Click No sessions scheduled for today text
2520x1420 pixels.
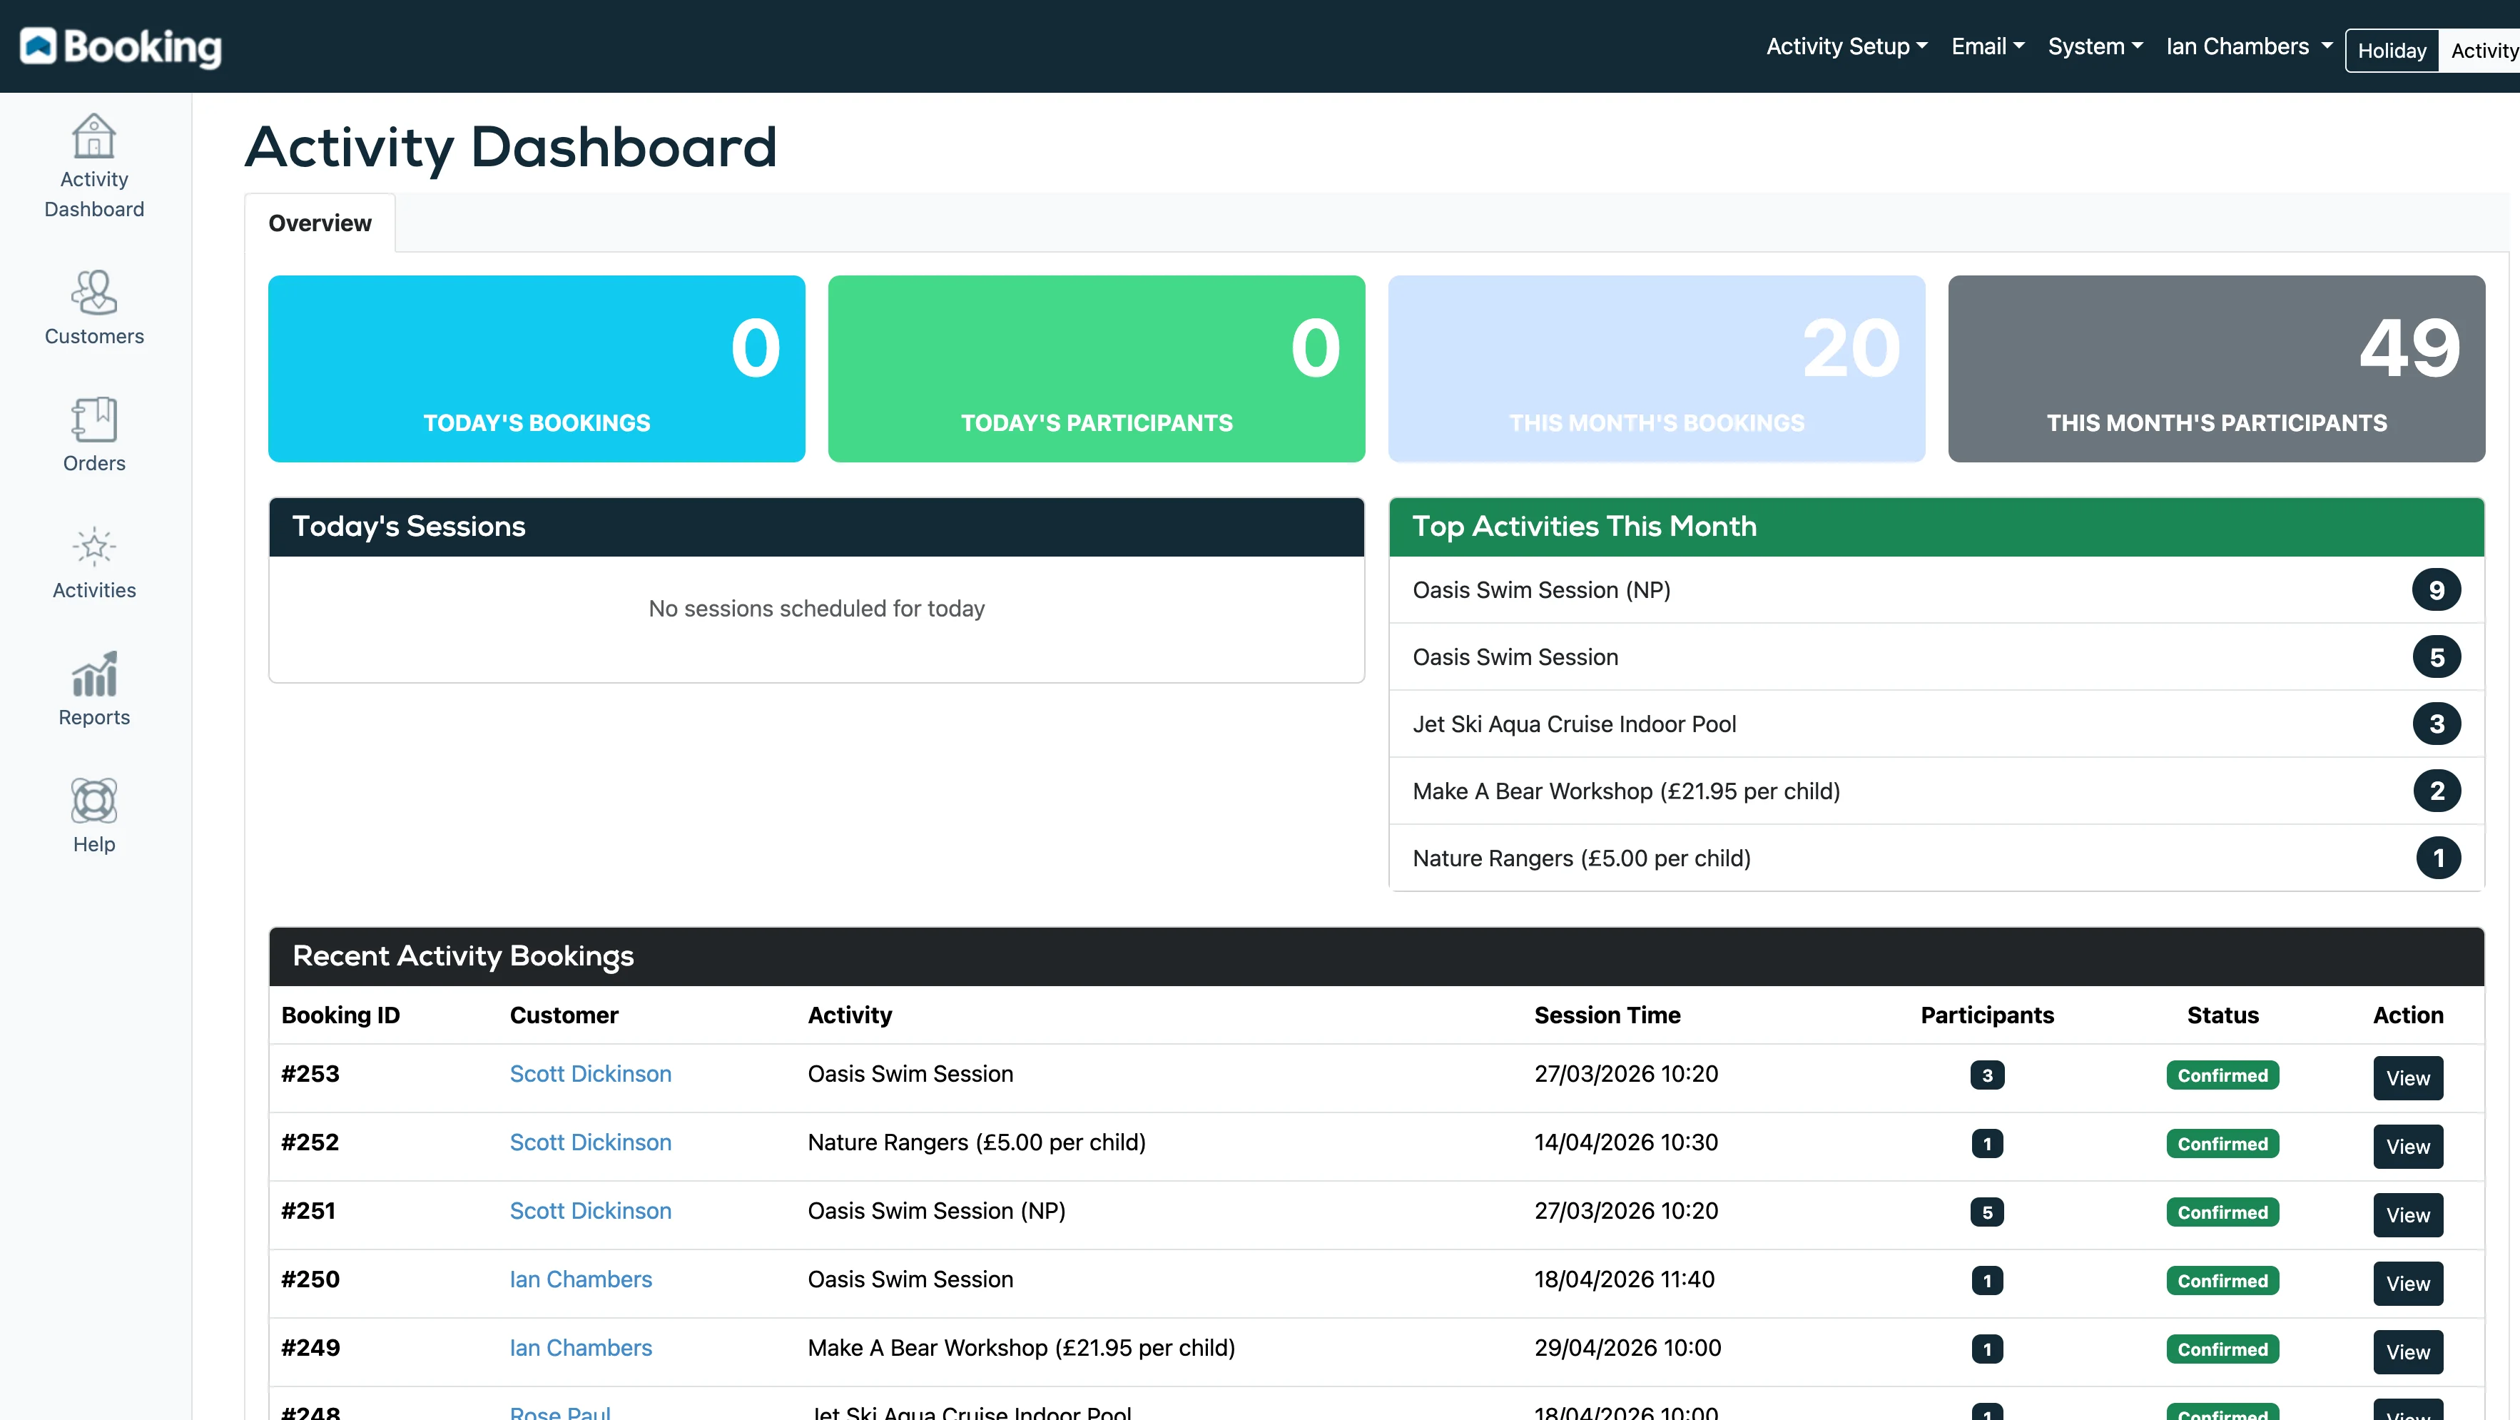coord(816,609)
